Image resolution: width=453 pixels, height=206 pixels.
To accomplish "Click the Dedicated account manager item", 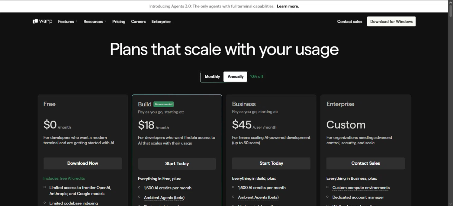I will (358, 197).
